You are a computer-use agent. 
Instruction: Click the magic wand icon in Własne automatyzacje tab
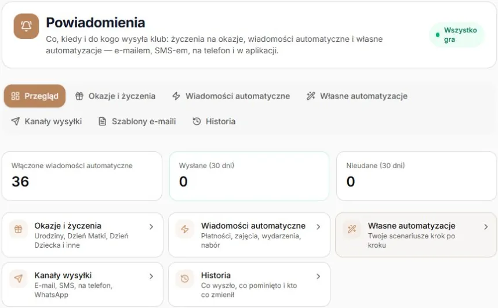pyautogui.click(x=311, y=96)
